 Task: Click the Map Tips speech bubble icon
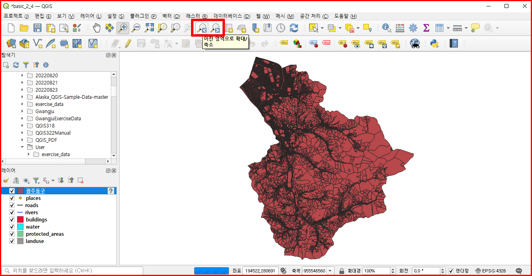tap(475, 28)
